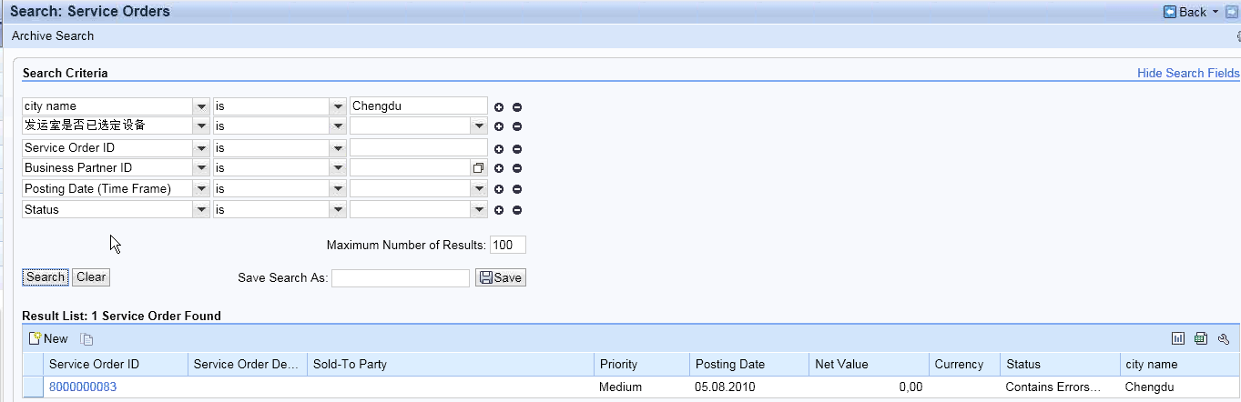The width and height of the screenshot is (1241, 402).
Task: Open chart view of result list
Action: (x=1178, y=338)
